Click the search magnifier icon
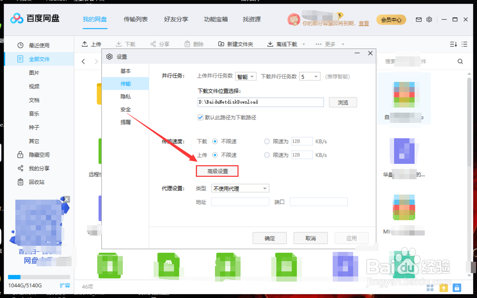This screenshot has height=298, width=477. click(460, 61)
